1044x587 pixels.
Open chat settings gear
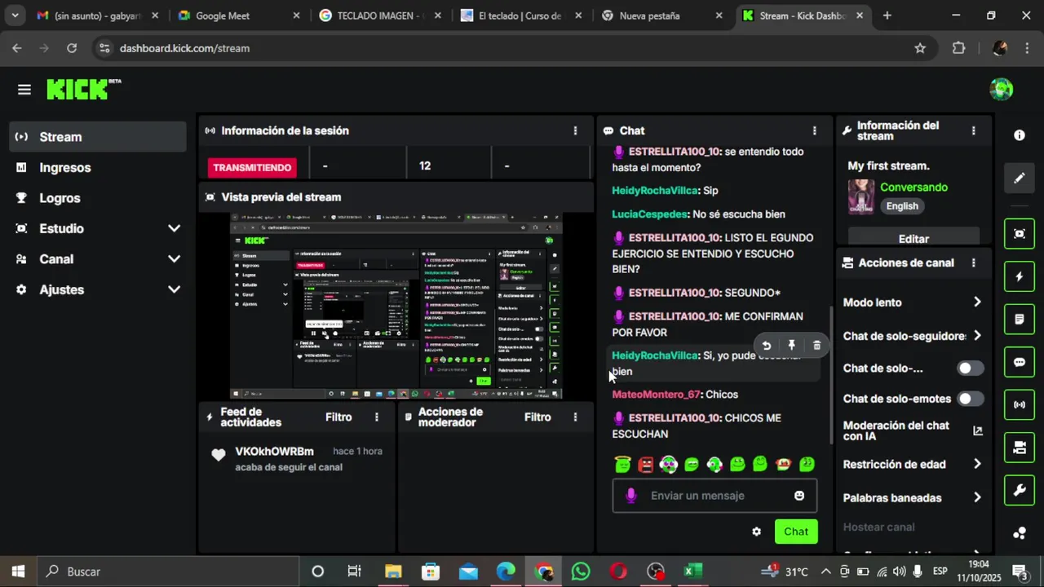point(756,532)
